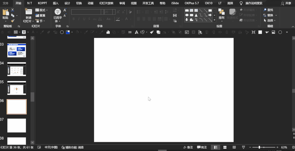
Task: Click the Paste clipboard icon
Action: (5, 12)
